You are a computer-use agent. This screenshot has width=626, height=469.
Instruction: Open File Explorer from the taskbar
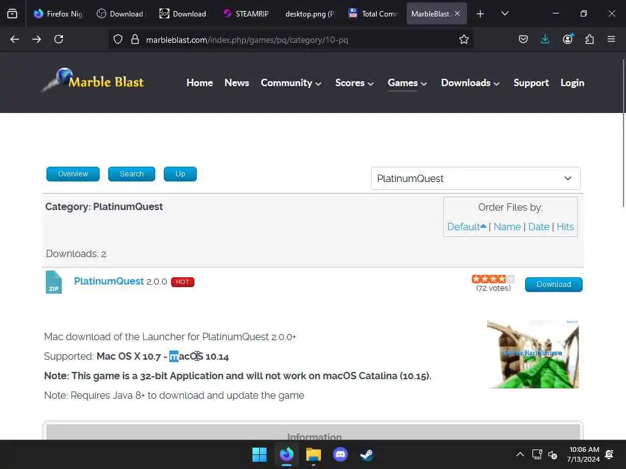314,454
